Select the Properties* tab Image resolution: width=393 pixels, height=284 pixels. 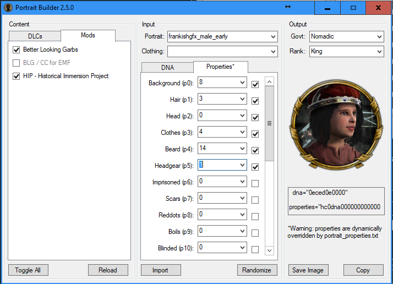221,67
